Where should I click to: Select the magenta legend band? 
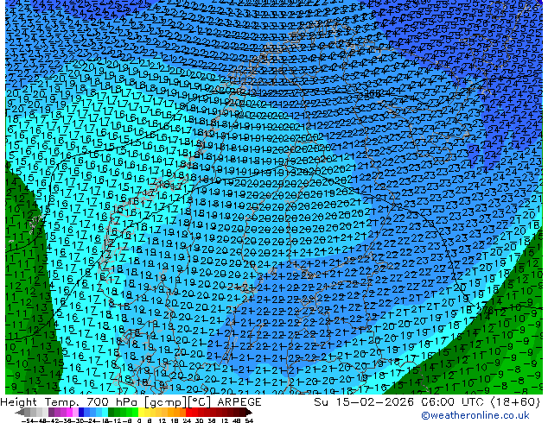click(69, 412)
